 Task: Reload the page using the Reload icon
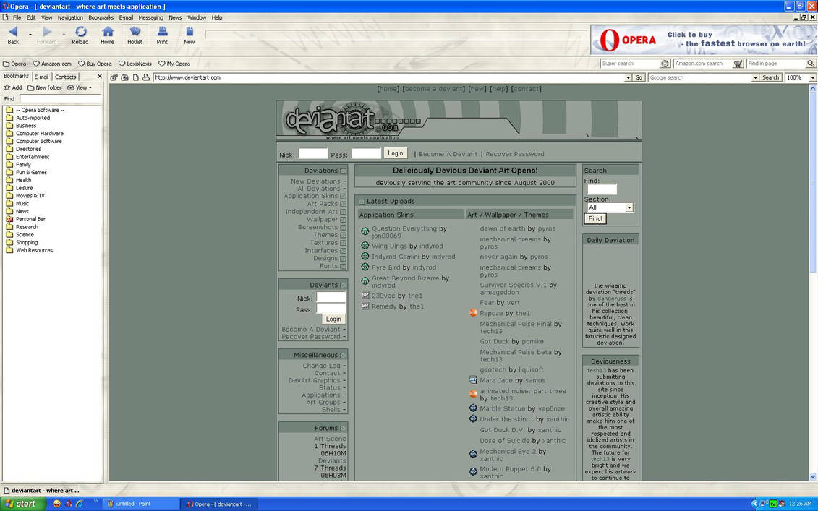(x=80, y=35)
